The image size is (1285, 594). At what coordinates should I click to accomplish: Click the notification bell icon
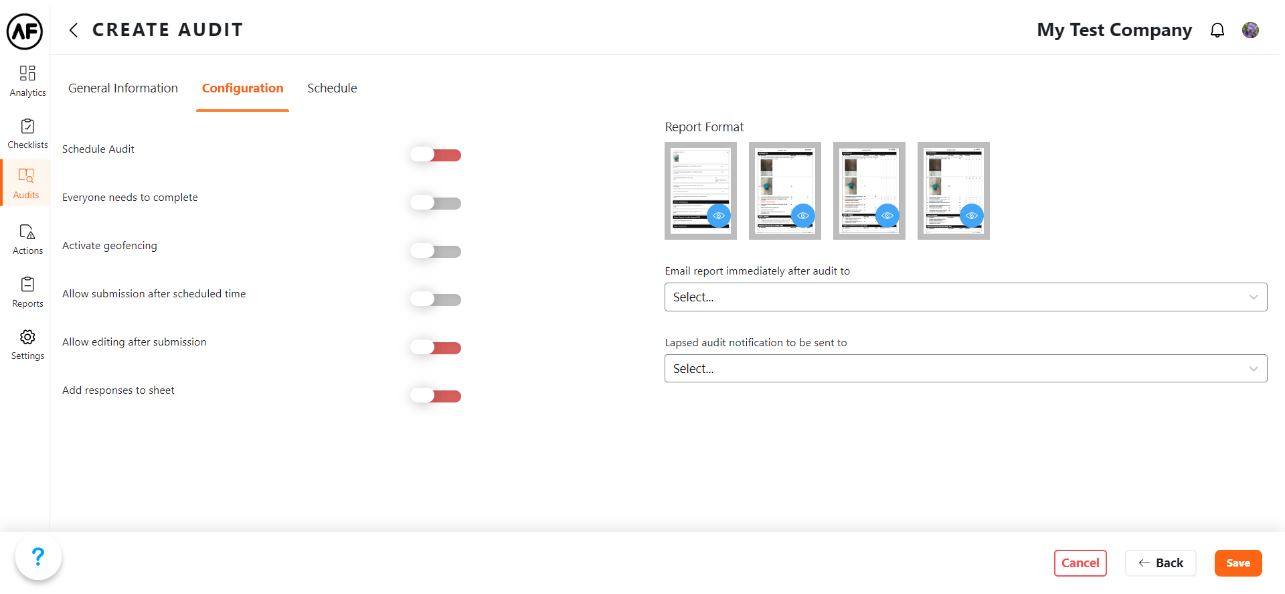click(x=1217, y=30)
